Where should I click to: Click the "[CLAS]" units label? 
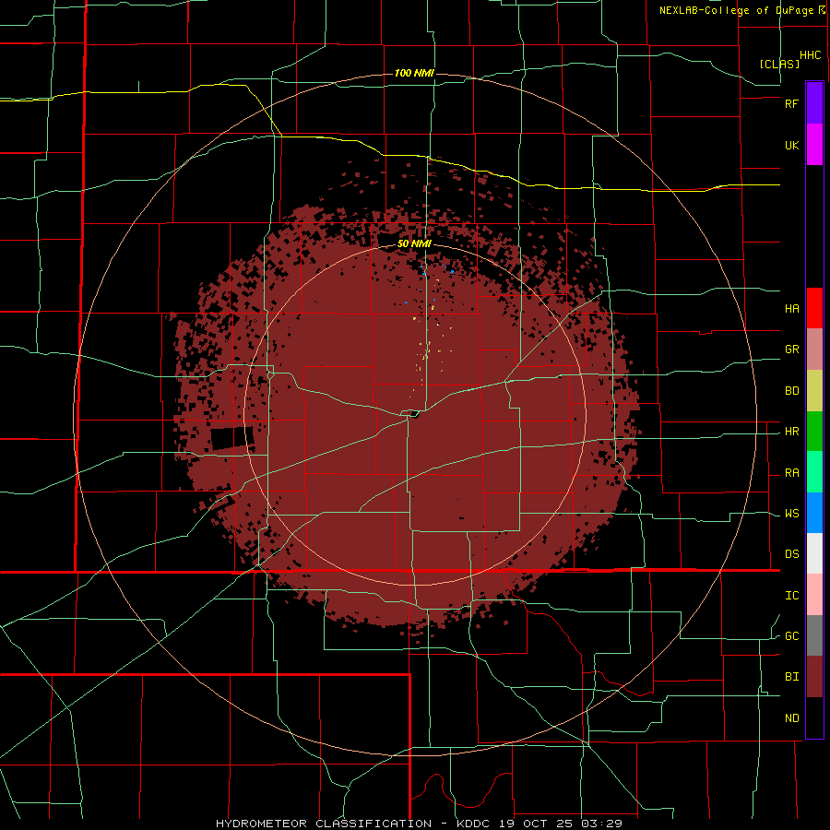coord(779,64)
